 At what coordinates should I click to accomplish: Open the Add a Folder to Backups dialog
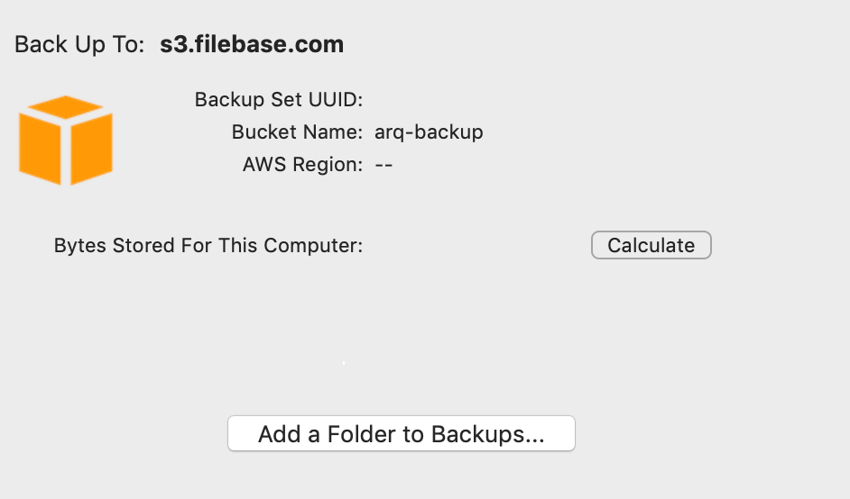tap(401, 434)
